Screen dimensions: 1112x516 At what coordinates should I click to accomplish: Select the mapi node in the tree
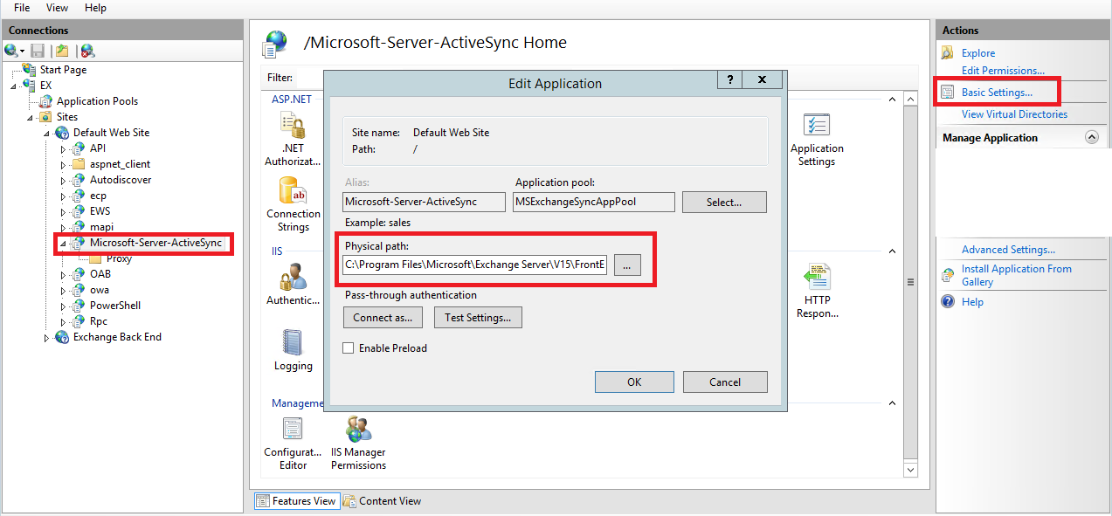(101, 227)
